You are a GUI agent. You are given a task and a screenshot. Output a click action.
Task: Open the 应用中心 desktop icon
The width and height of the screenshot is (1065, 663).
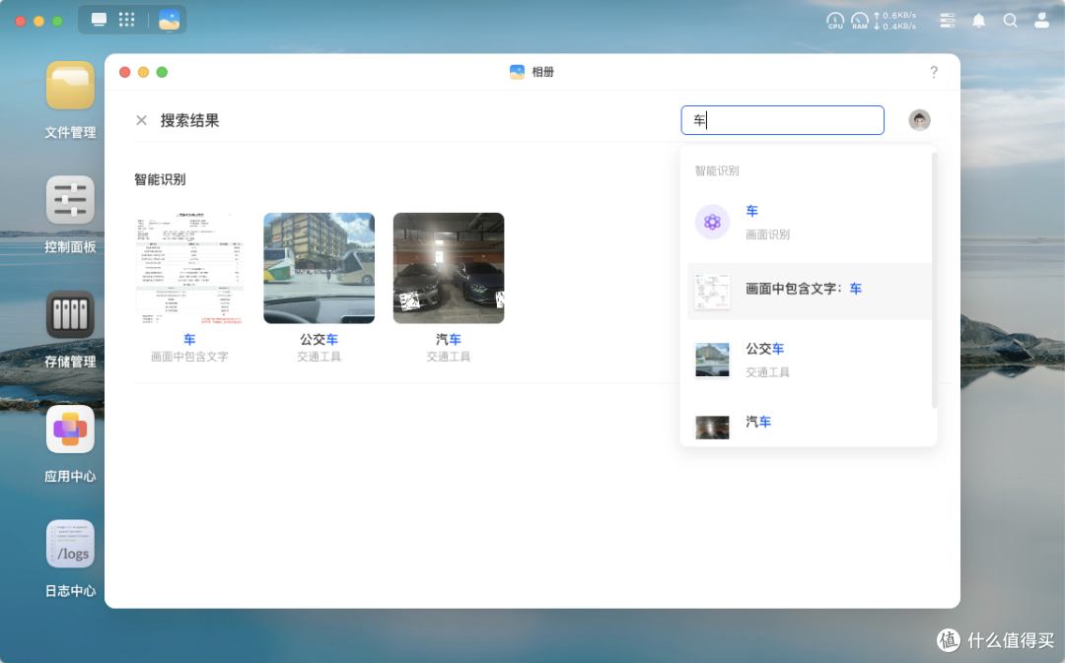[70, 430]
